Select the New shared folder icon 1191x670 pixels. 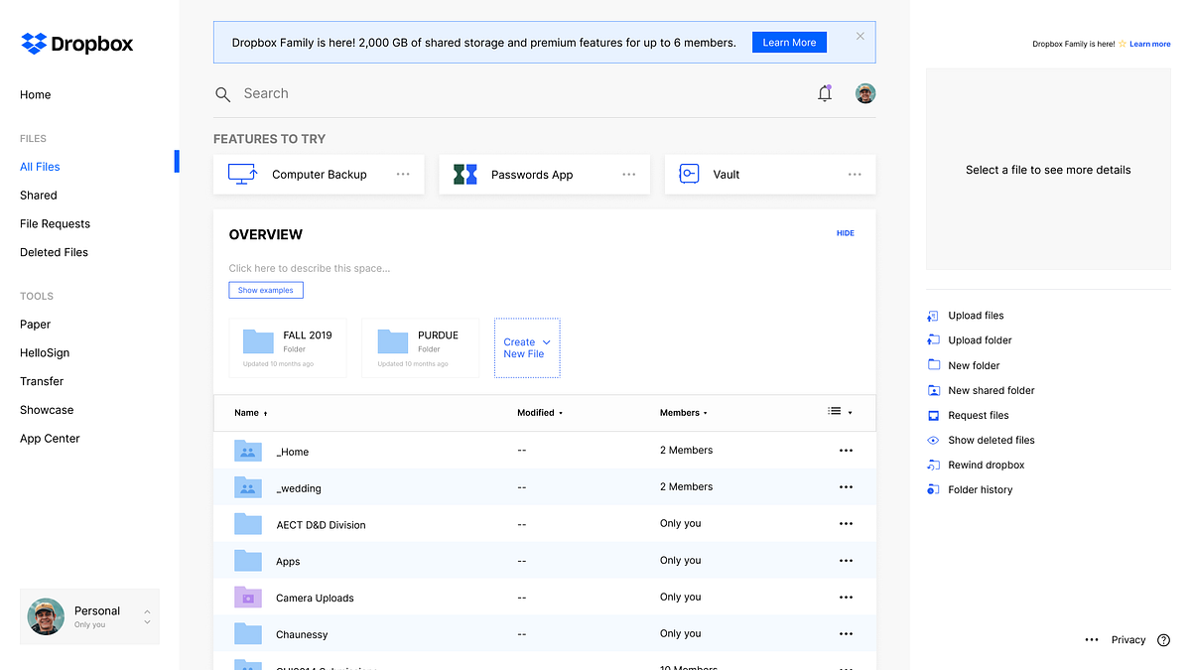932,390
